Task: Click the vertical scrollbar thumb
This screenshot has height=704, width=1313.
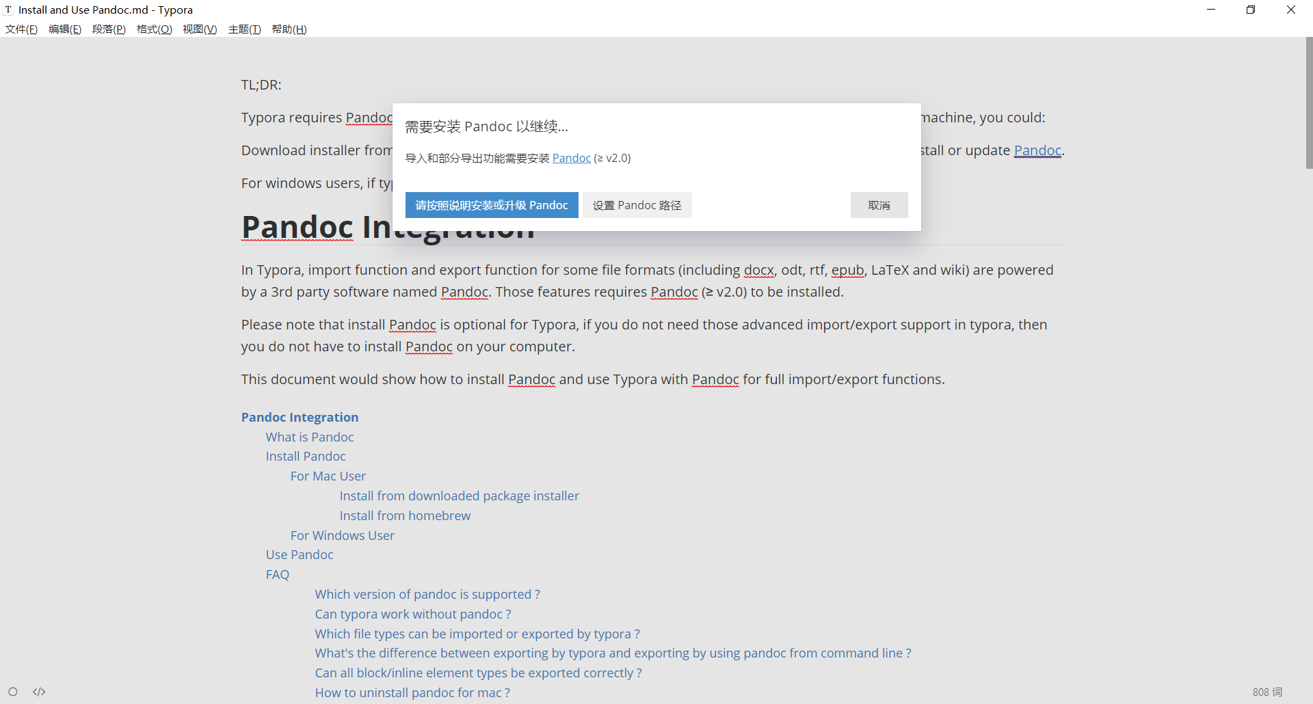Action: pos(1309,103)
